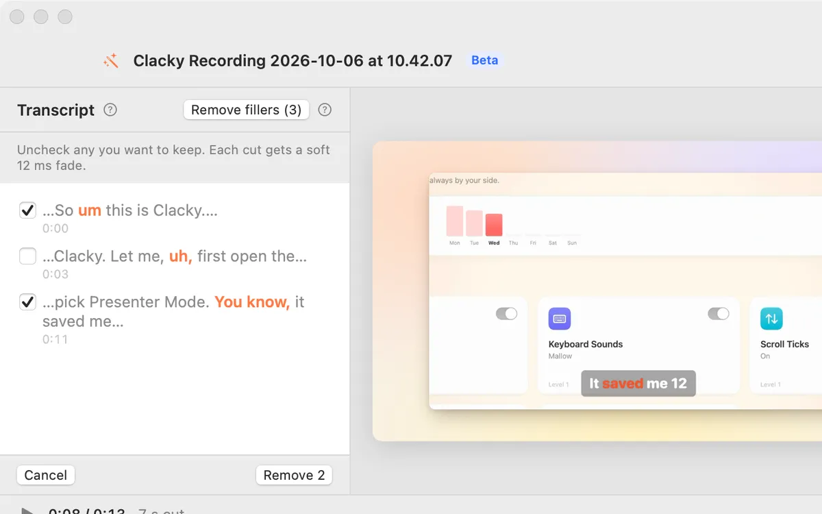The height and width of the screenshot is (514, 822).
Task: Toggle the switch on the leftmost card
Action: (x=507, y=314)
